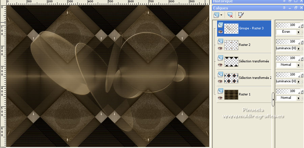Click the layer type icon of Groupe - Raster 3
Viewport: 304px width, 148px height.
[x=220, y=25]
